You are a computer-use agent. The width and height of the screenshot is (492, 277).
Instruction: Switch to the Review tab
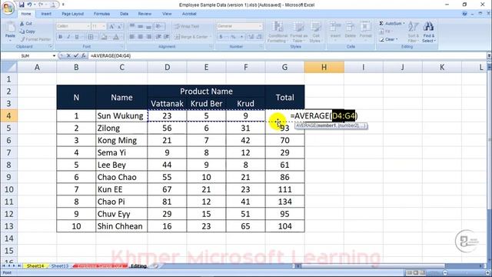[145, 14]
